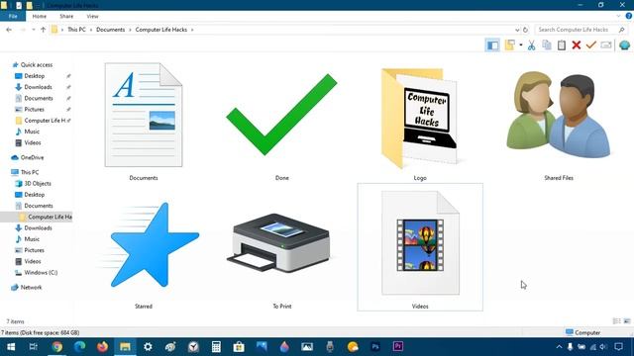
Task: Open Firefox from the taskbar
Action: tap(102, 347)
